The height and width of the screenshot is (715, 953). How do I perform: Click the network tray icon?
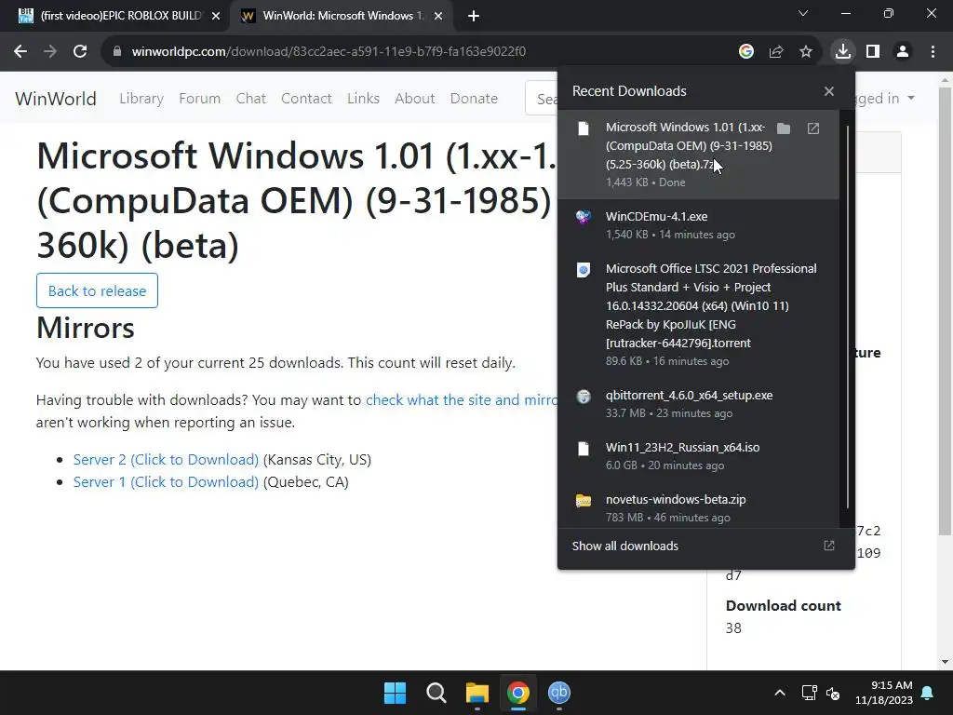point(809,693)
